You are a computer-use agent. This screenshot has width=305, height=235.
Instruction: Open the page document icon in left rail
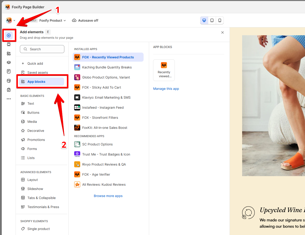click(x=9, y=71)
